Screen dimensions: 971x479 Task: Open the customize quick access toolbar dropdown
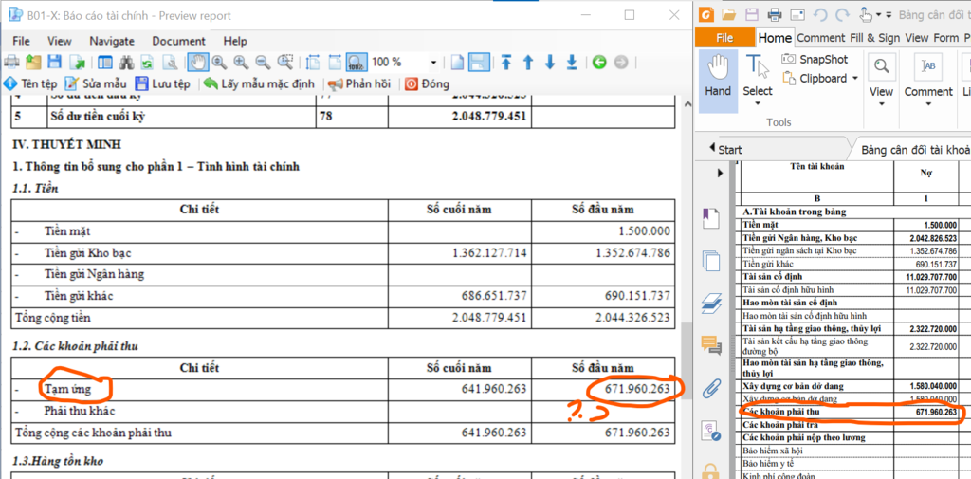(x=889, y=15)
